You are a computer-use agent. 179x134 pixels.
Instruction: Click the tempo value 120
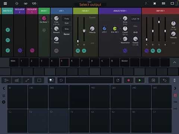coord(34,3)
